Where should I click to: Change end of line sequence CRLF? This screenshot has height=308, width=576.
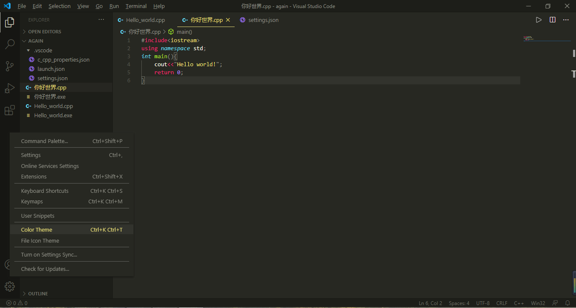tap(502, 303)
